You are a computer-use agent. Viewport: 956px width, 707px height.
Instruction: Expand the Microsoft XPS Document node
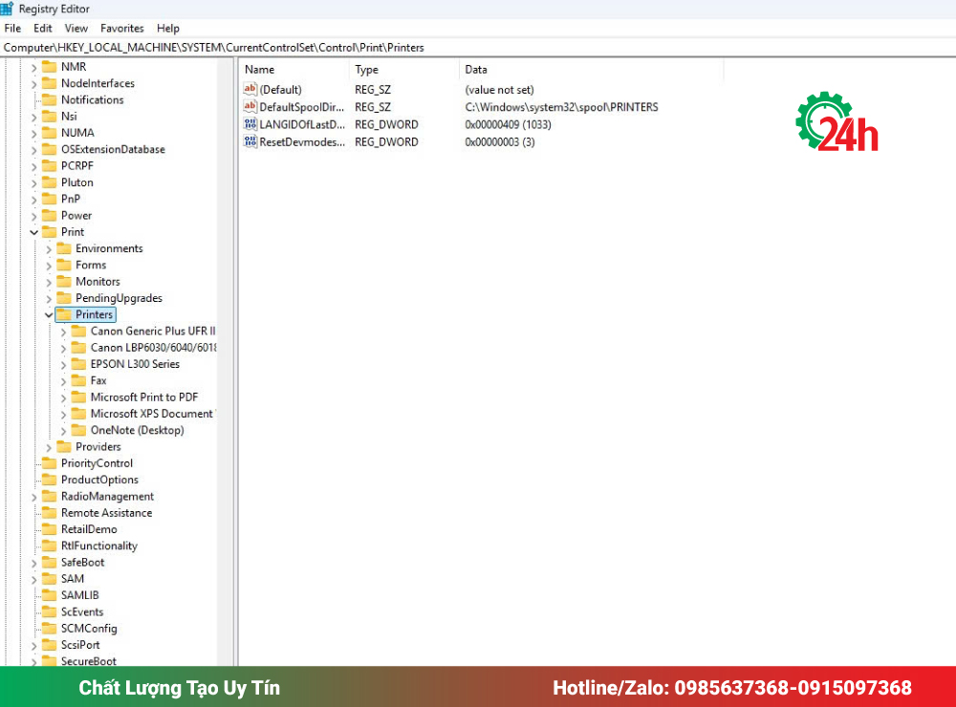[63, 415]
